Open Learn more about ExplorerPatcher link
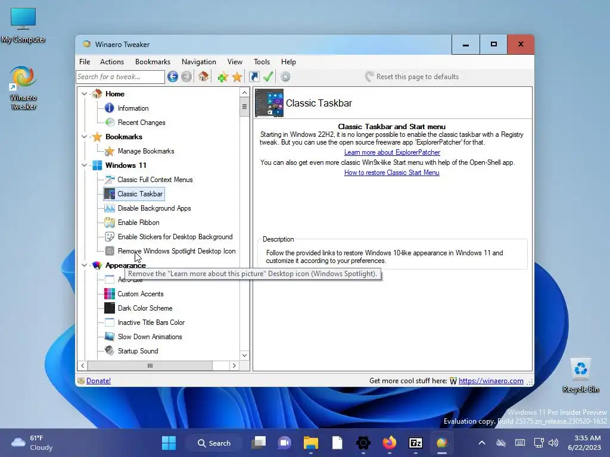610x457 pixels. pos(392,152)
